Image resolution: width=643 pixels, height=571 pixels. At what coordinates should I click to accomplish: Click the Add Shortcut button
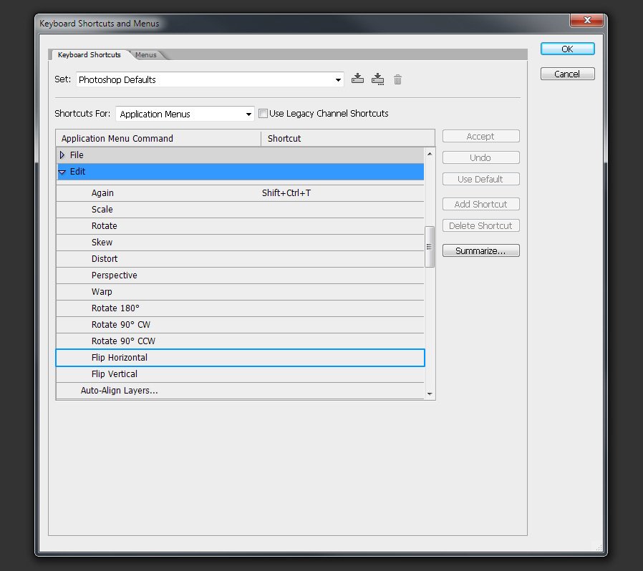481,204
